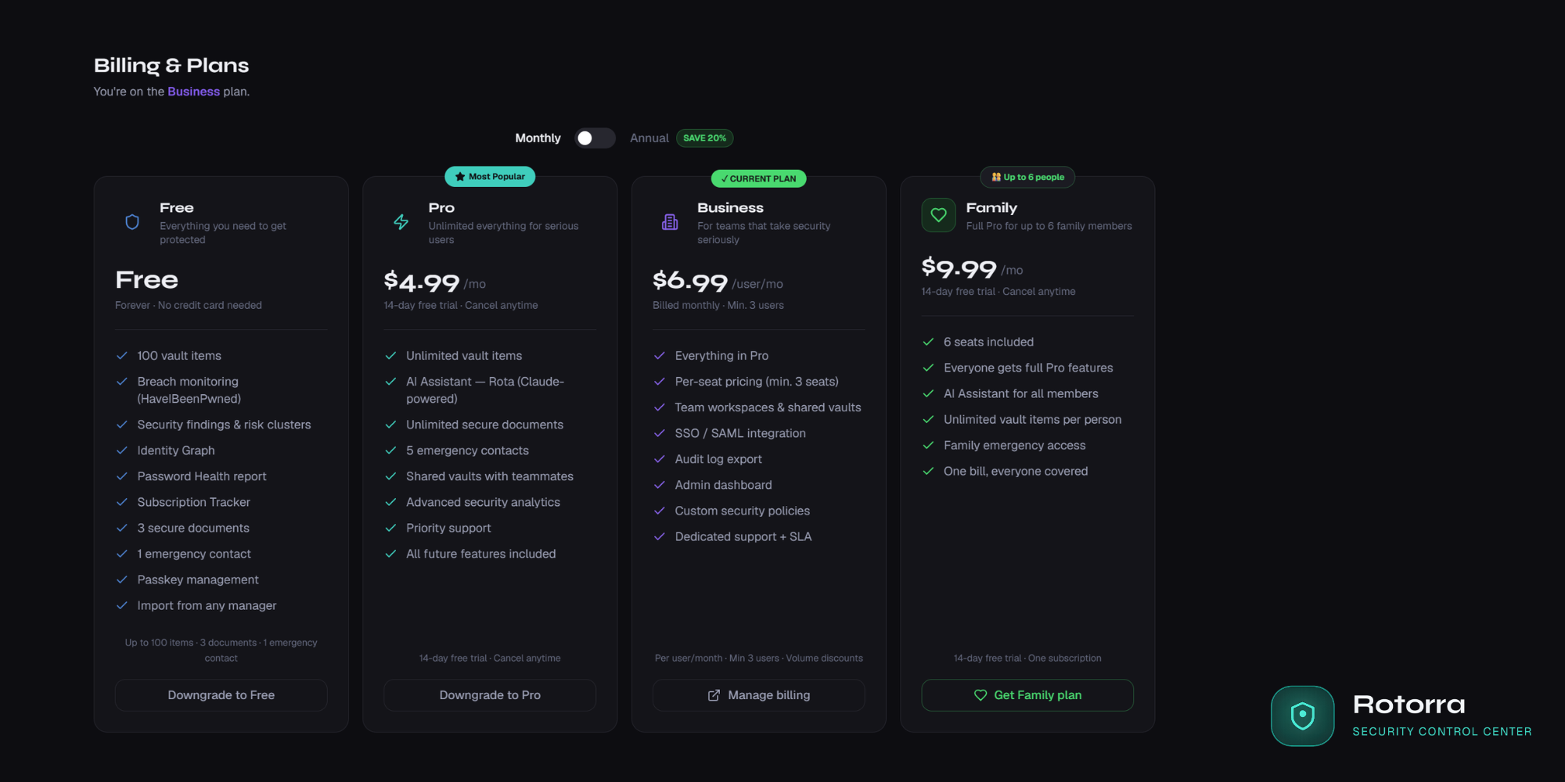
Task: Click the building icon on the Business plan
Action: 670,222
